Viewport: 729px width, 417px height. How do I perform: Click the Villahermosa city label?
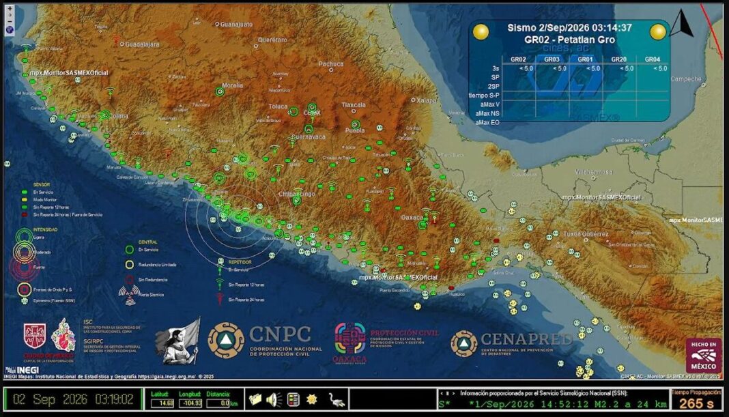(x=593, y=172)
